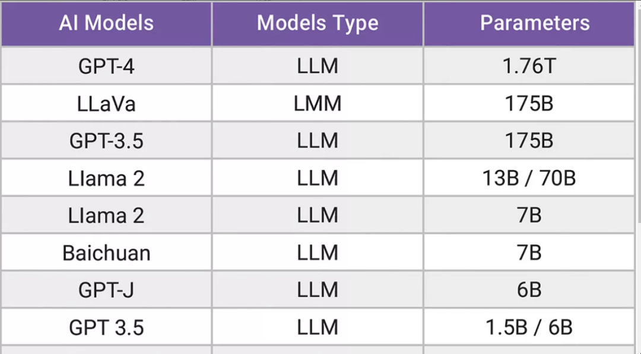Click the Baichuan model cell
Screen dimensions: 641x354
106,253
